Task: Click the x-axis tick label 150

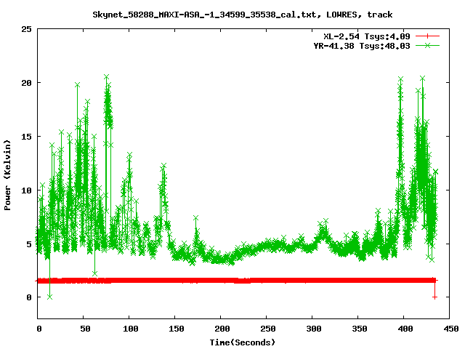Action: [x=177, y=329]
